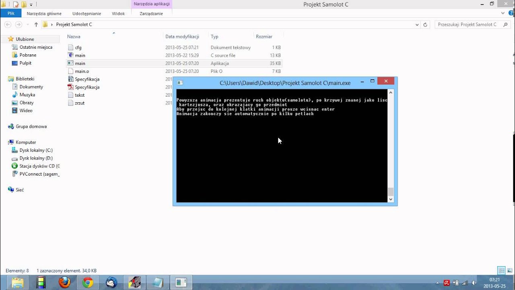Click the Up one level arrow

coord(36,25)
